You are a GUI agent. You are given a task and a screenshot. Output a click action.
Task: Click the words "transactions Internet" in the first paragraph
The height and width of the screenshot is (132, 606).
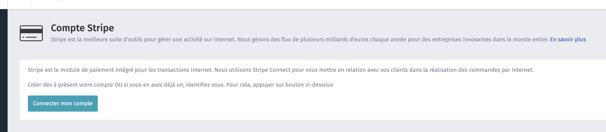click(185, 70)
